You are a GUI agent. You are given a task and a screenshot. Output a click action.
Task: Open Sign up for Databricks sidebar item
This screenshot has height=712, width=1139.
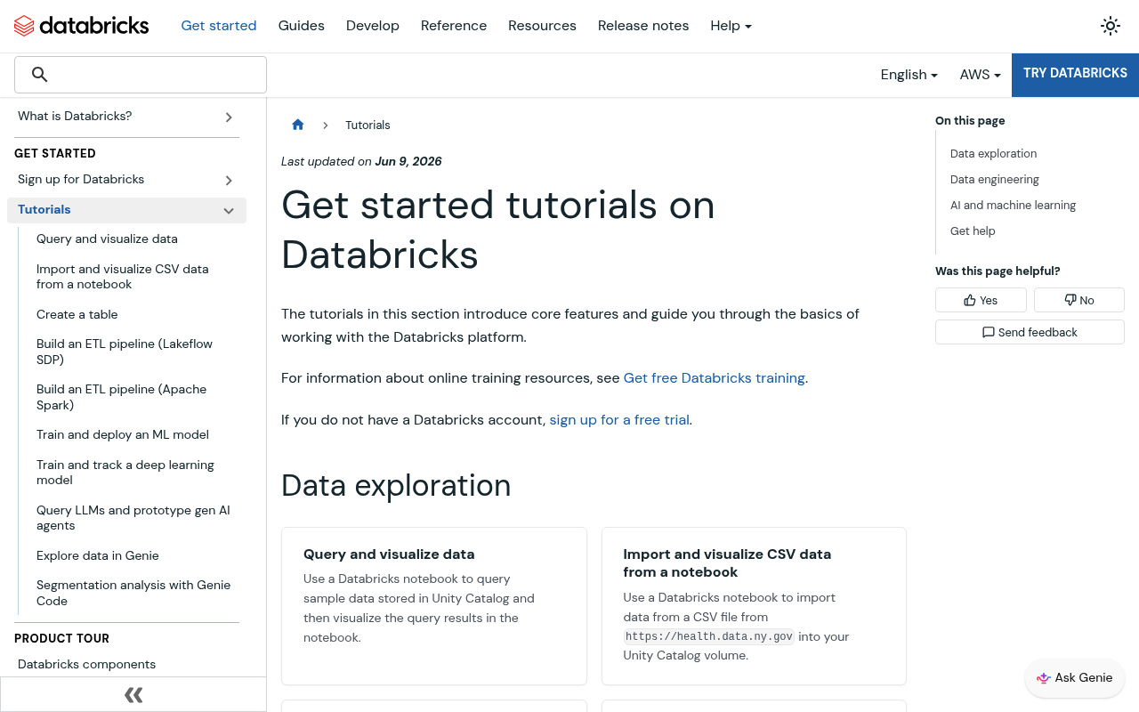coord(81,180)
